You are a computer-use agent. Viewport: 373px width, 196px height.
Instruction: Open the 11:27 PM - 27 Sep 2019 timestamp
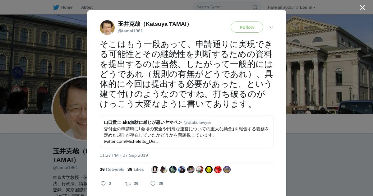(124, 155)
